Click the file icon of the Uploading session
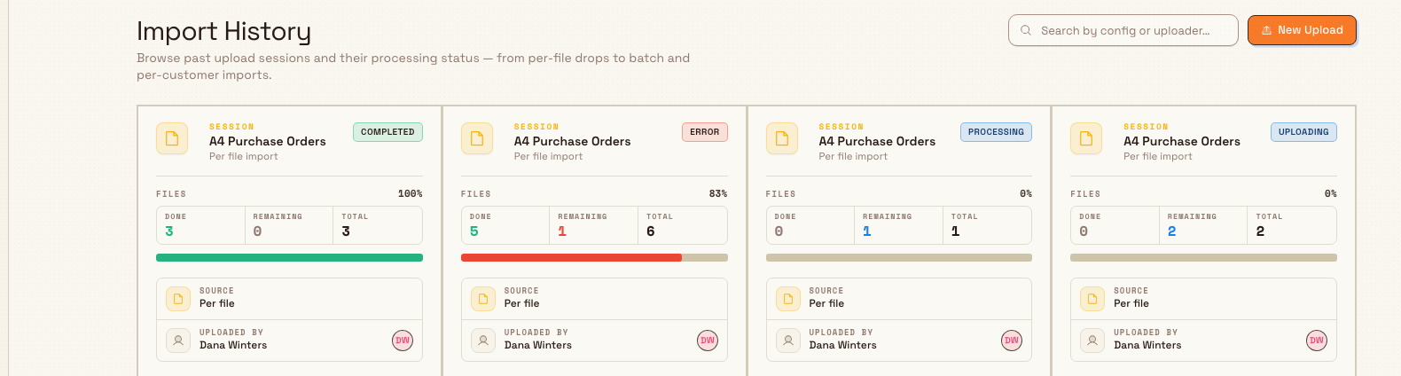1401x376 pixels. click(1086, 138)
